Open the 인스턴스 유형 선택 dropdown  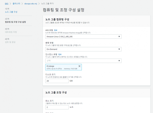pos(83,61)
